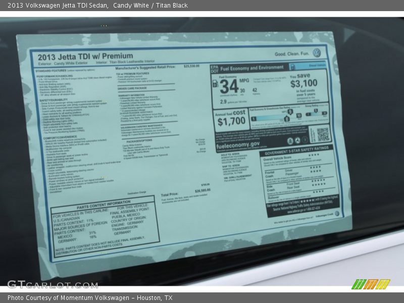The width and height of the screenshot is (404, 303).
Task: Click the Volkswagen logo on the sticker header
Action: 317,53
